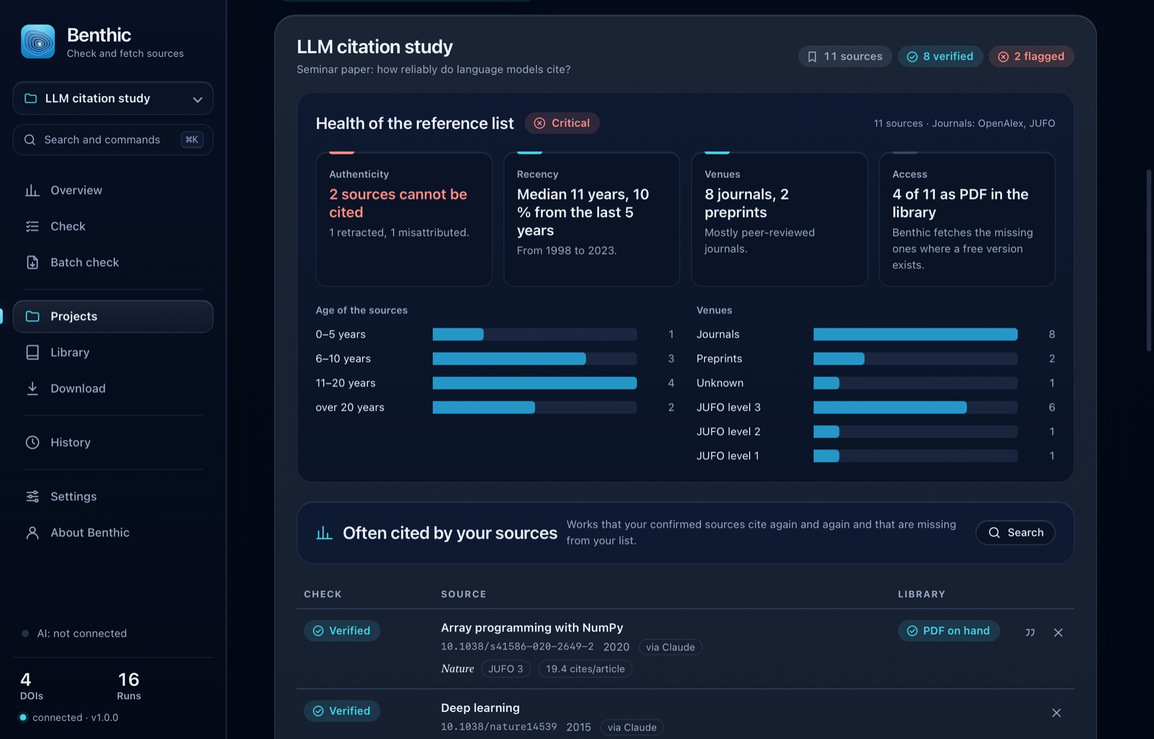Click the PDF on hand badge
This screenshot has width=1154, height=739.
point(949,631)
